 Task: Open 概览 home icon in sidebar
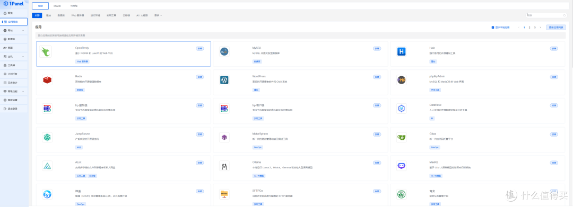(x=5, y=13)
